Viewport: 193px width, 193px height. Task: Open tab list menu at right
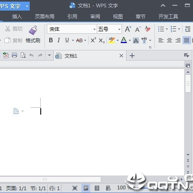pyautogui.click(x=187, y=55)
